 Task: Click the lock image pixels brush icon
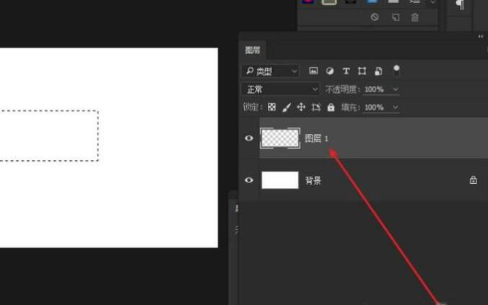[287, 107]
